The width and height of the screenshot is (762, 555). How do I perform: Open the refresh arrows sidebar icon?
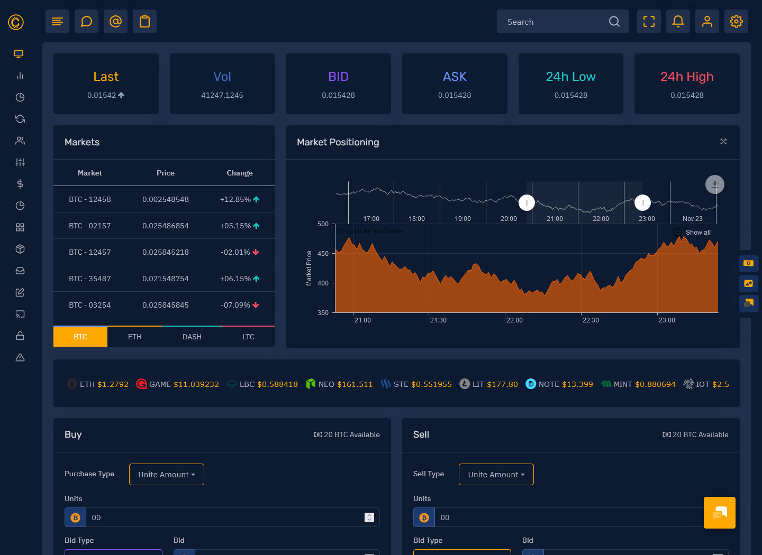click(20, 119)
